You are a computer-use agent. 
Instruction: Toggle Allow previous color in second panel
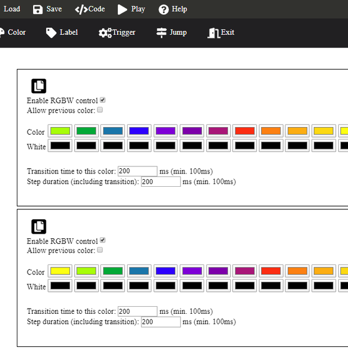[100, 250]
